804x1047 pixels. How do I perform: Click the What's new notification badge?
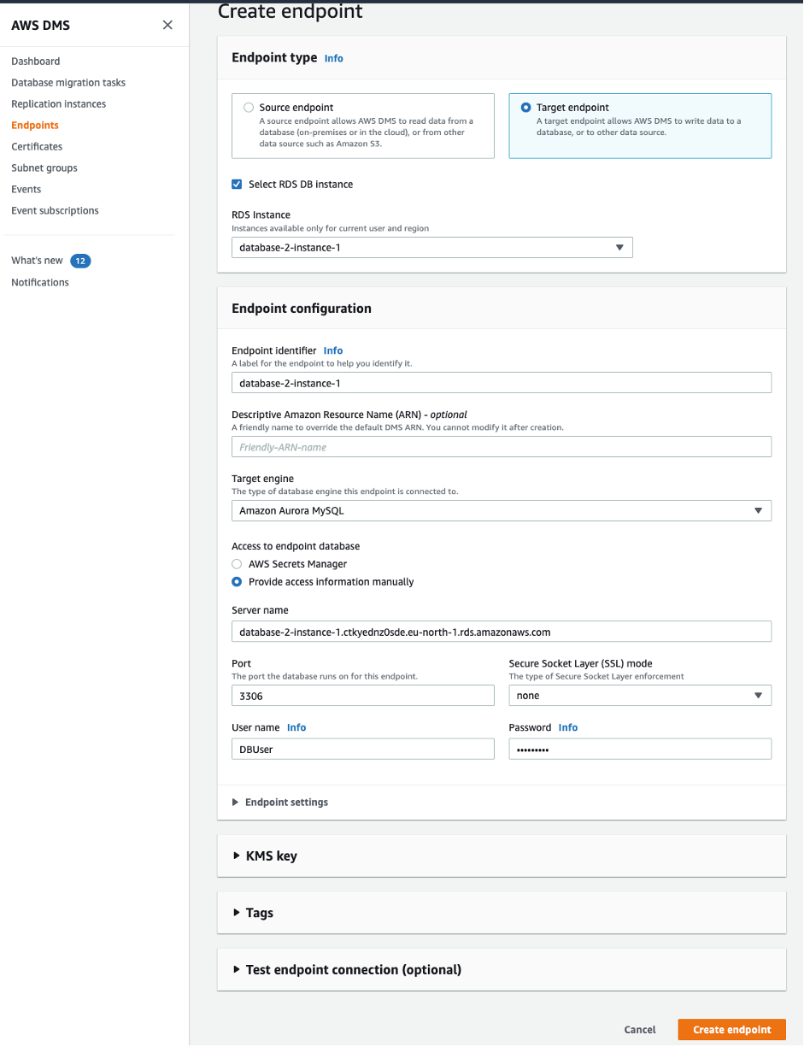79,260
